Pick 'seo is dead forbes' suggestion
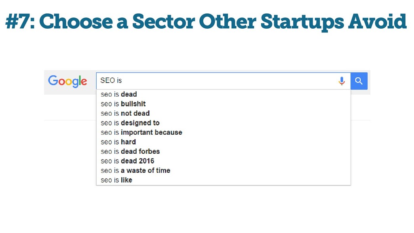Image resolution: width=414 pixels, height=233 pixels. pos(223,151)
